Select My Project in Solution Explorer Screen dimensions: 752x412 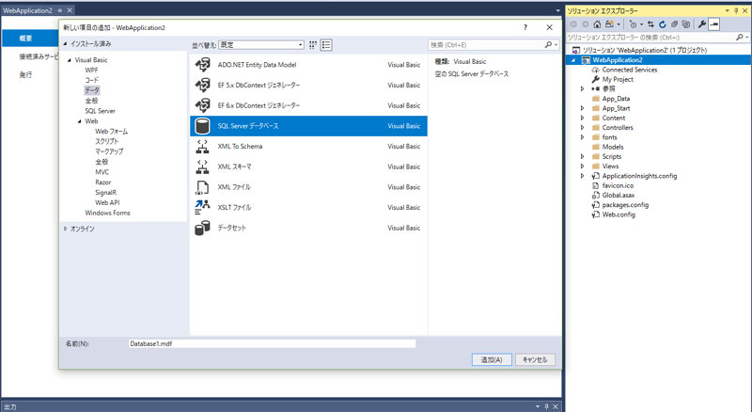[x=618, y=79]
